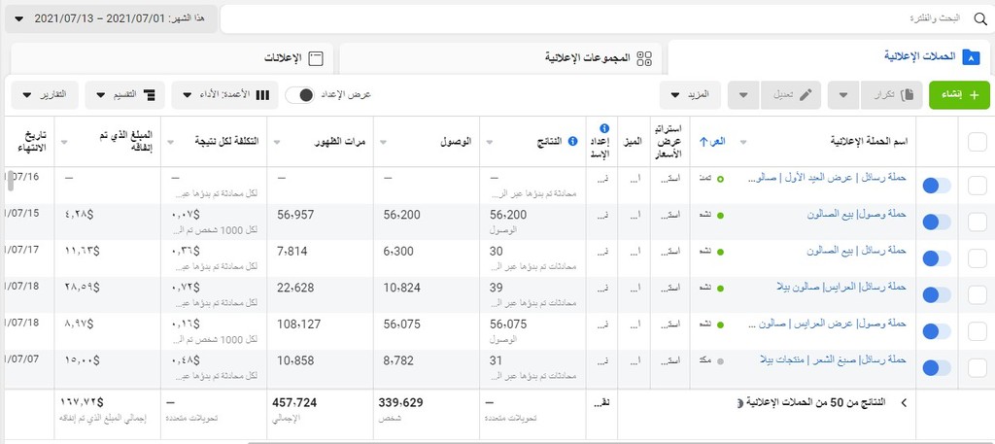Click the breakdown icon (التقسيم)
The width and height of the screenshot is (995, 444).
click(x=149, y=95)
